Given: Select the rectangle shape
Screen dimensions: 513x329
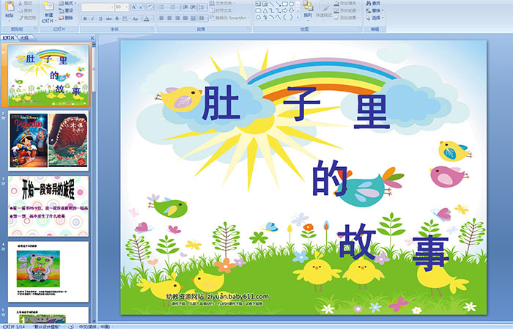Looking at the screenshot, I should [x=285, y=4].
